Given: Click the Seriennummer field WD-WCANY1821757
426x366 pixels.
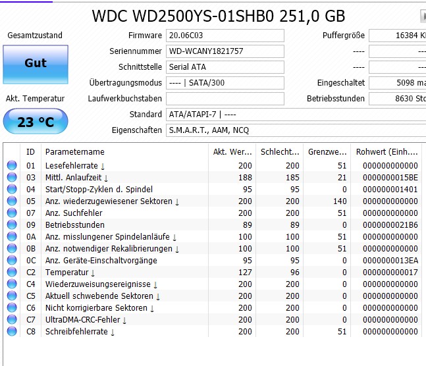Looking at the screenshot, I should [225, 51].
